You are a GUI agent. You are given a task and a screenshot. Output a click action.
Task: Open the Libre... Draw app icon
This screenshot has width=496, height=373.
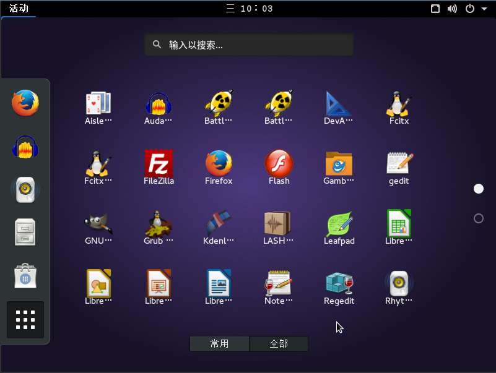click(98, 287)
